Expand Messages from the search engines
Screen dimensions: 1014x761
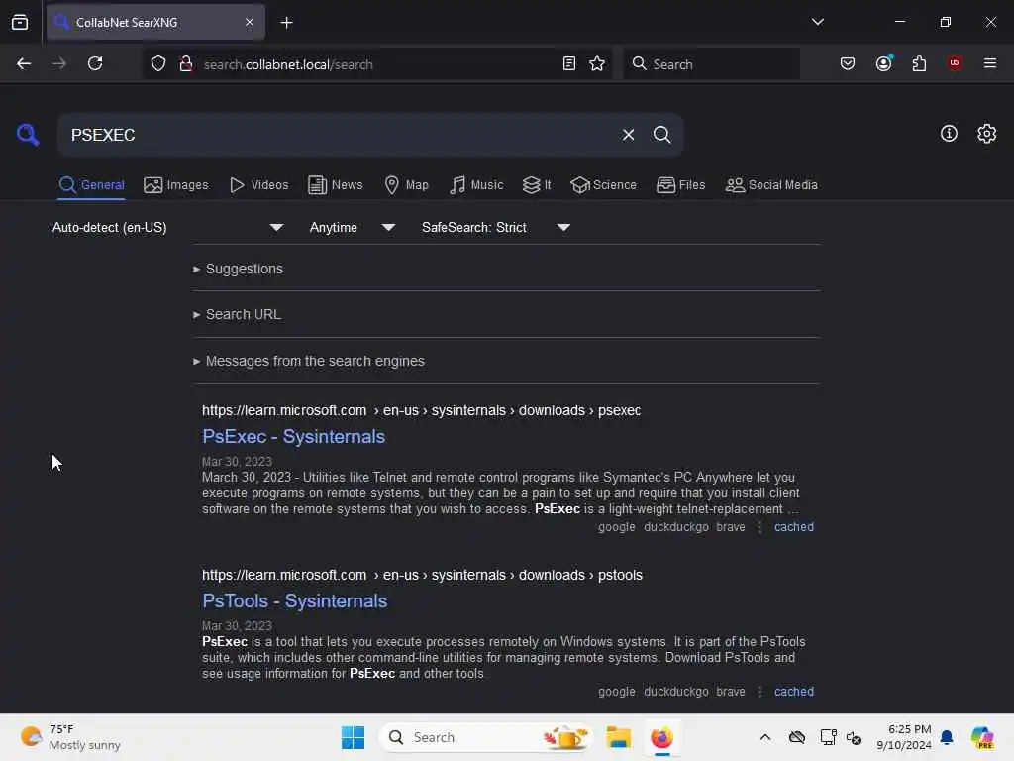(309, 361)
